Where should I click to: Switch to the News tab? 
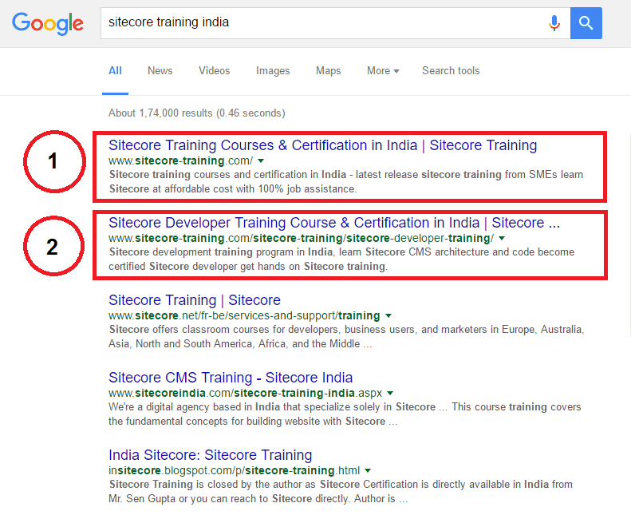[x=160, y=71]
